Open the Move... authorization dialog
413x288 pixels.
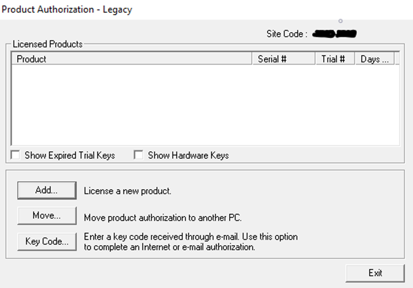[47, 216]
